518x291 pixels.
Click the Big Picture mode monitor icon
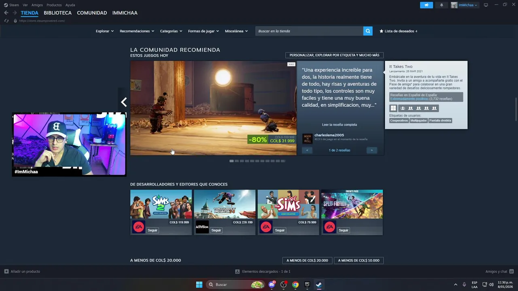click(x=486, y=5)
